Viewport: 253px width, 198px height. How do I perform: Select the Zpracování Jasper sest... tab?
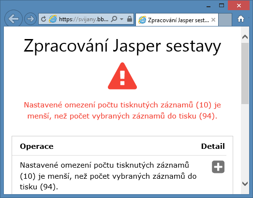tap(177, 20)
